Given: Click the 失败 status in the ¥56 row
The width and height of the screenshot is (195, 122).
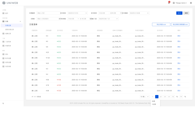Looking at the screenshot, I should (59, 80).
